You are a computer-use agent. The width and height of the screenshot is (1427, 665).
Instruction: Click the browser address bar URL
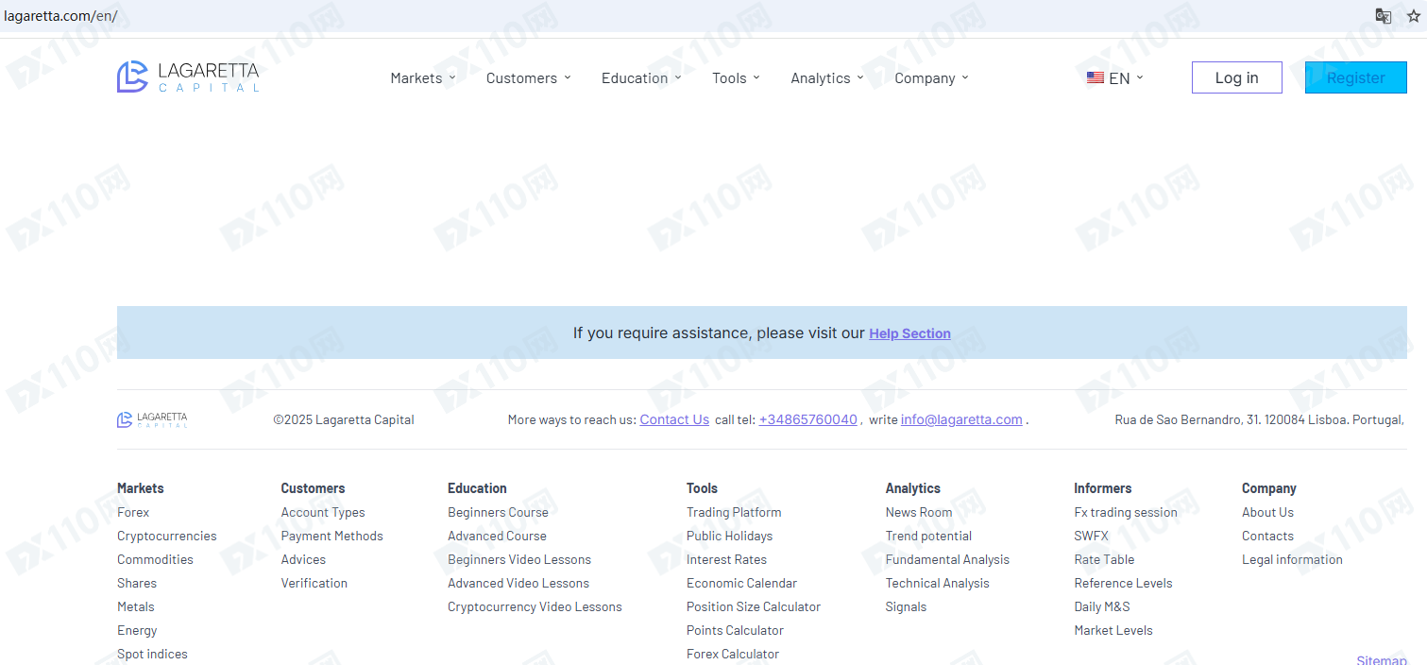tap(60, 16)
